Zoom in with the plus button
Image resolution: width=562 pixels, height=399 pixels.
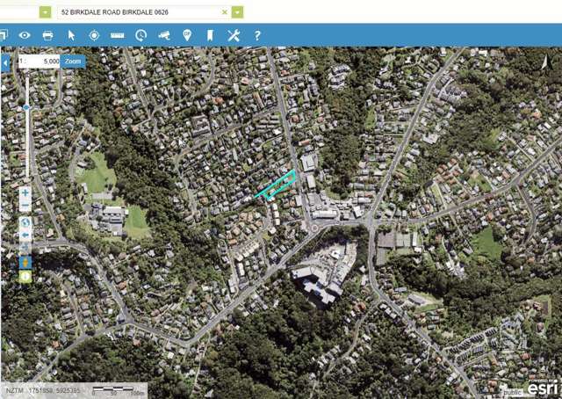click(x=25, y=193)
